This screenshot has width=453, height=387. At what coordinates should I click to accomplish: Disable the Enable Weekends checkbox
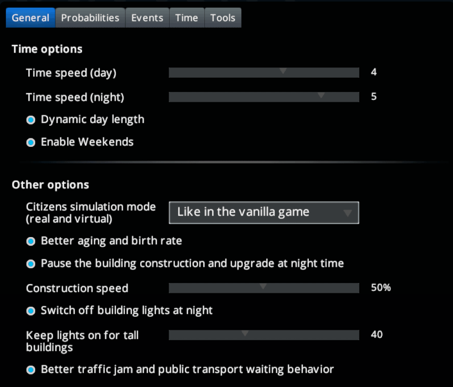[x=31, y=142]
